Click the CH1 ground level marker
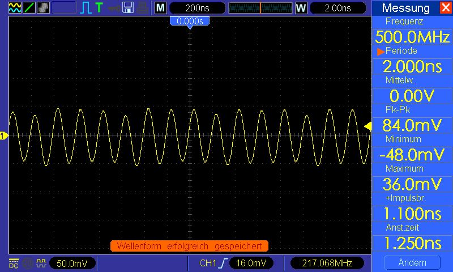Viewport: 453px width, 272px height. click(4, 135)
